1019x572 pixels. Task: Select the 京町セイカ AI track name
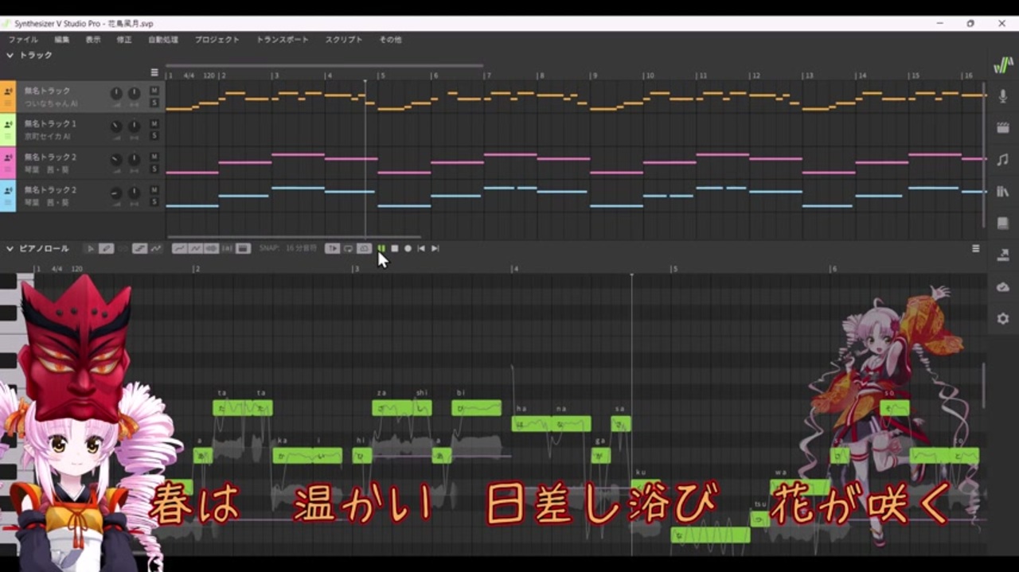(50, 124)
